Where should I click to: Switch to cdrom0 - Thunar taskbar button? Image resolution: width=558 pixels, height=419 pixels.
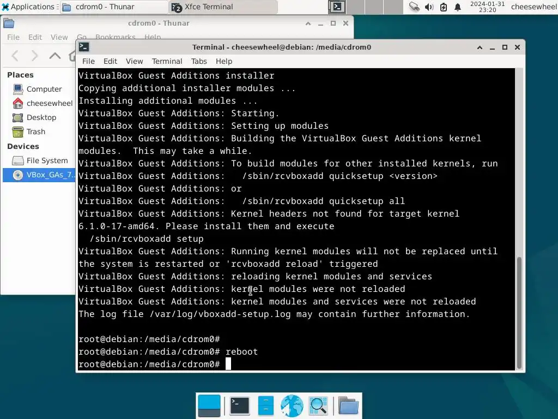(x=114, y=7)
